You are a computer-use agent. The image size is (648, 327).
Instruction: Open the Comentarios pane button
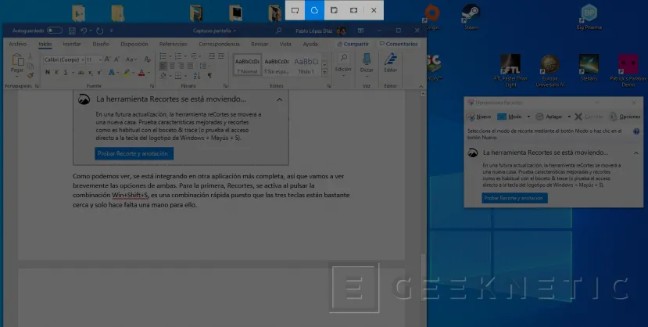click(399, 44)
